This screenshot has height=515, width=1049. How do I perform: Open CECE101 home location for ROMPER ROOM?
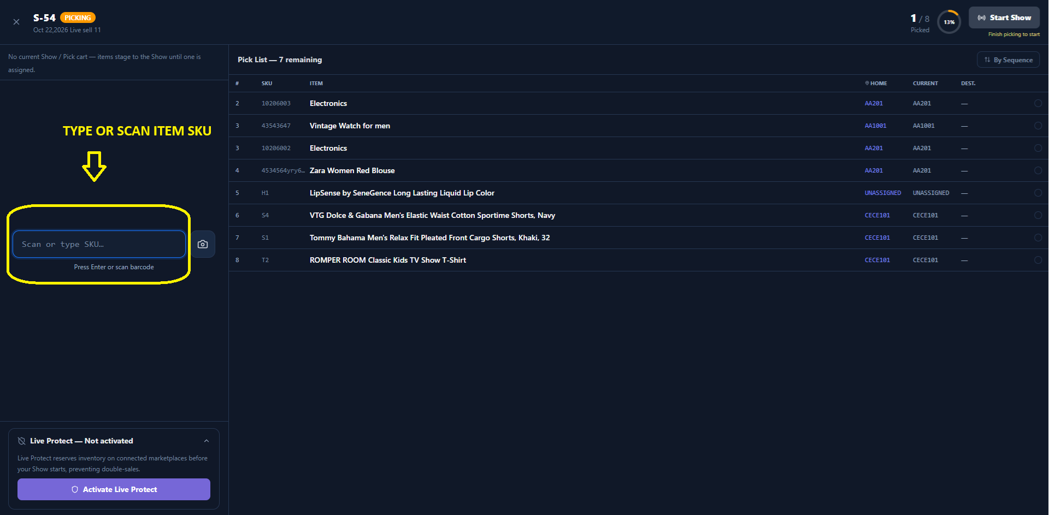point(877,260)
